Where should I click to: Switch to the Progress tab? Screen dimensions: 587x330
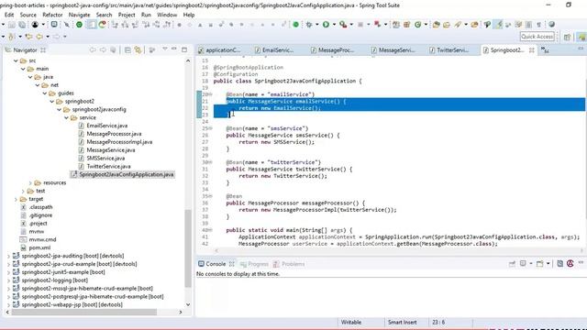[254, 264]
